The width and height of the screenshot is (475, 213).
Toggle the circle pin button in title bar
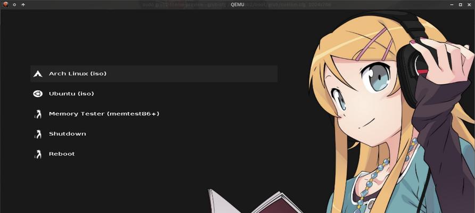click(14, 5)
